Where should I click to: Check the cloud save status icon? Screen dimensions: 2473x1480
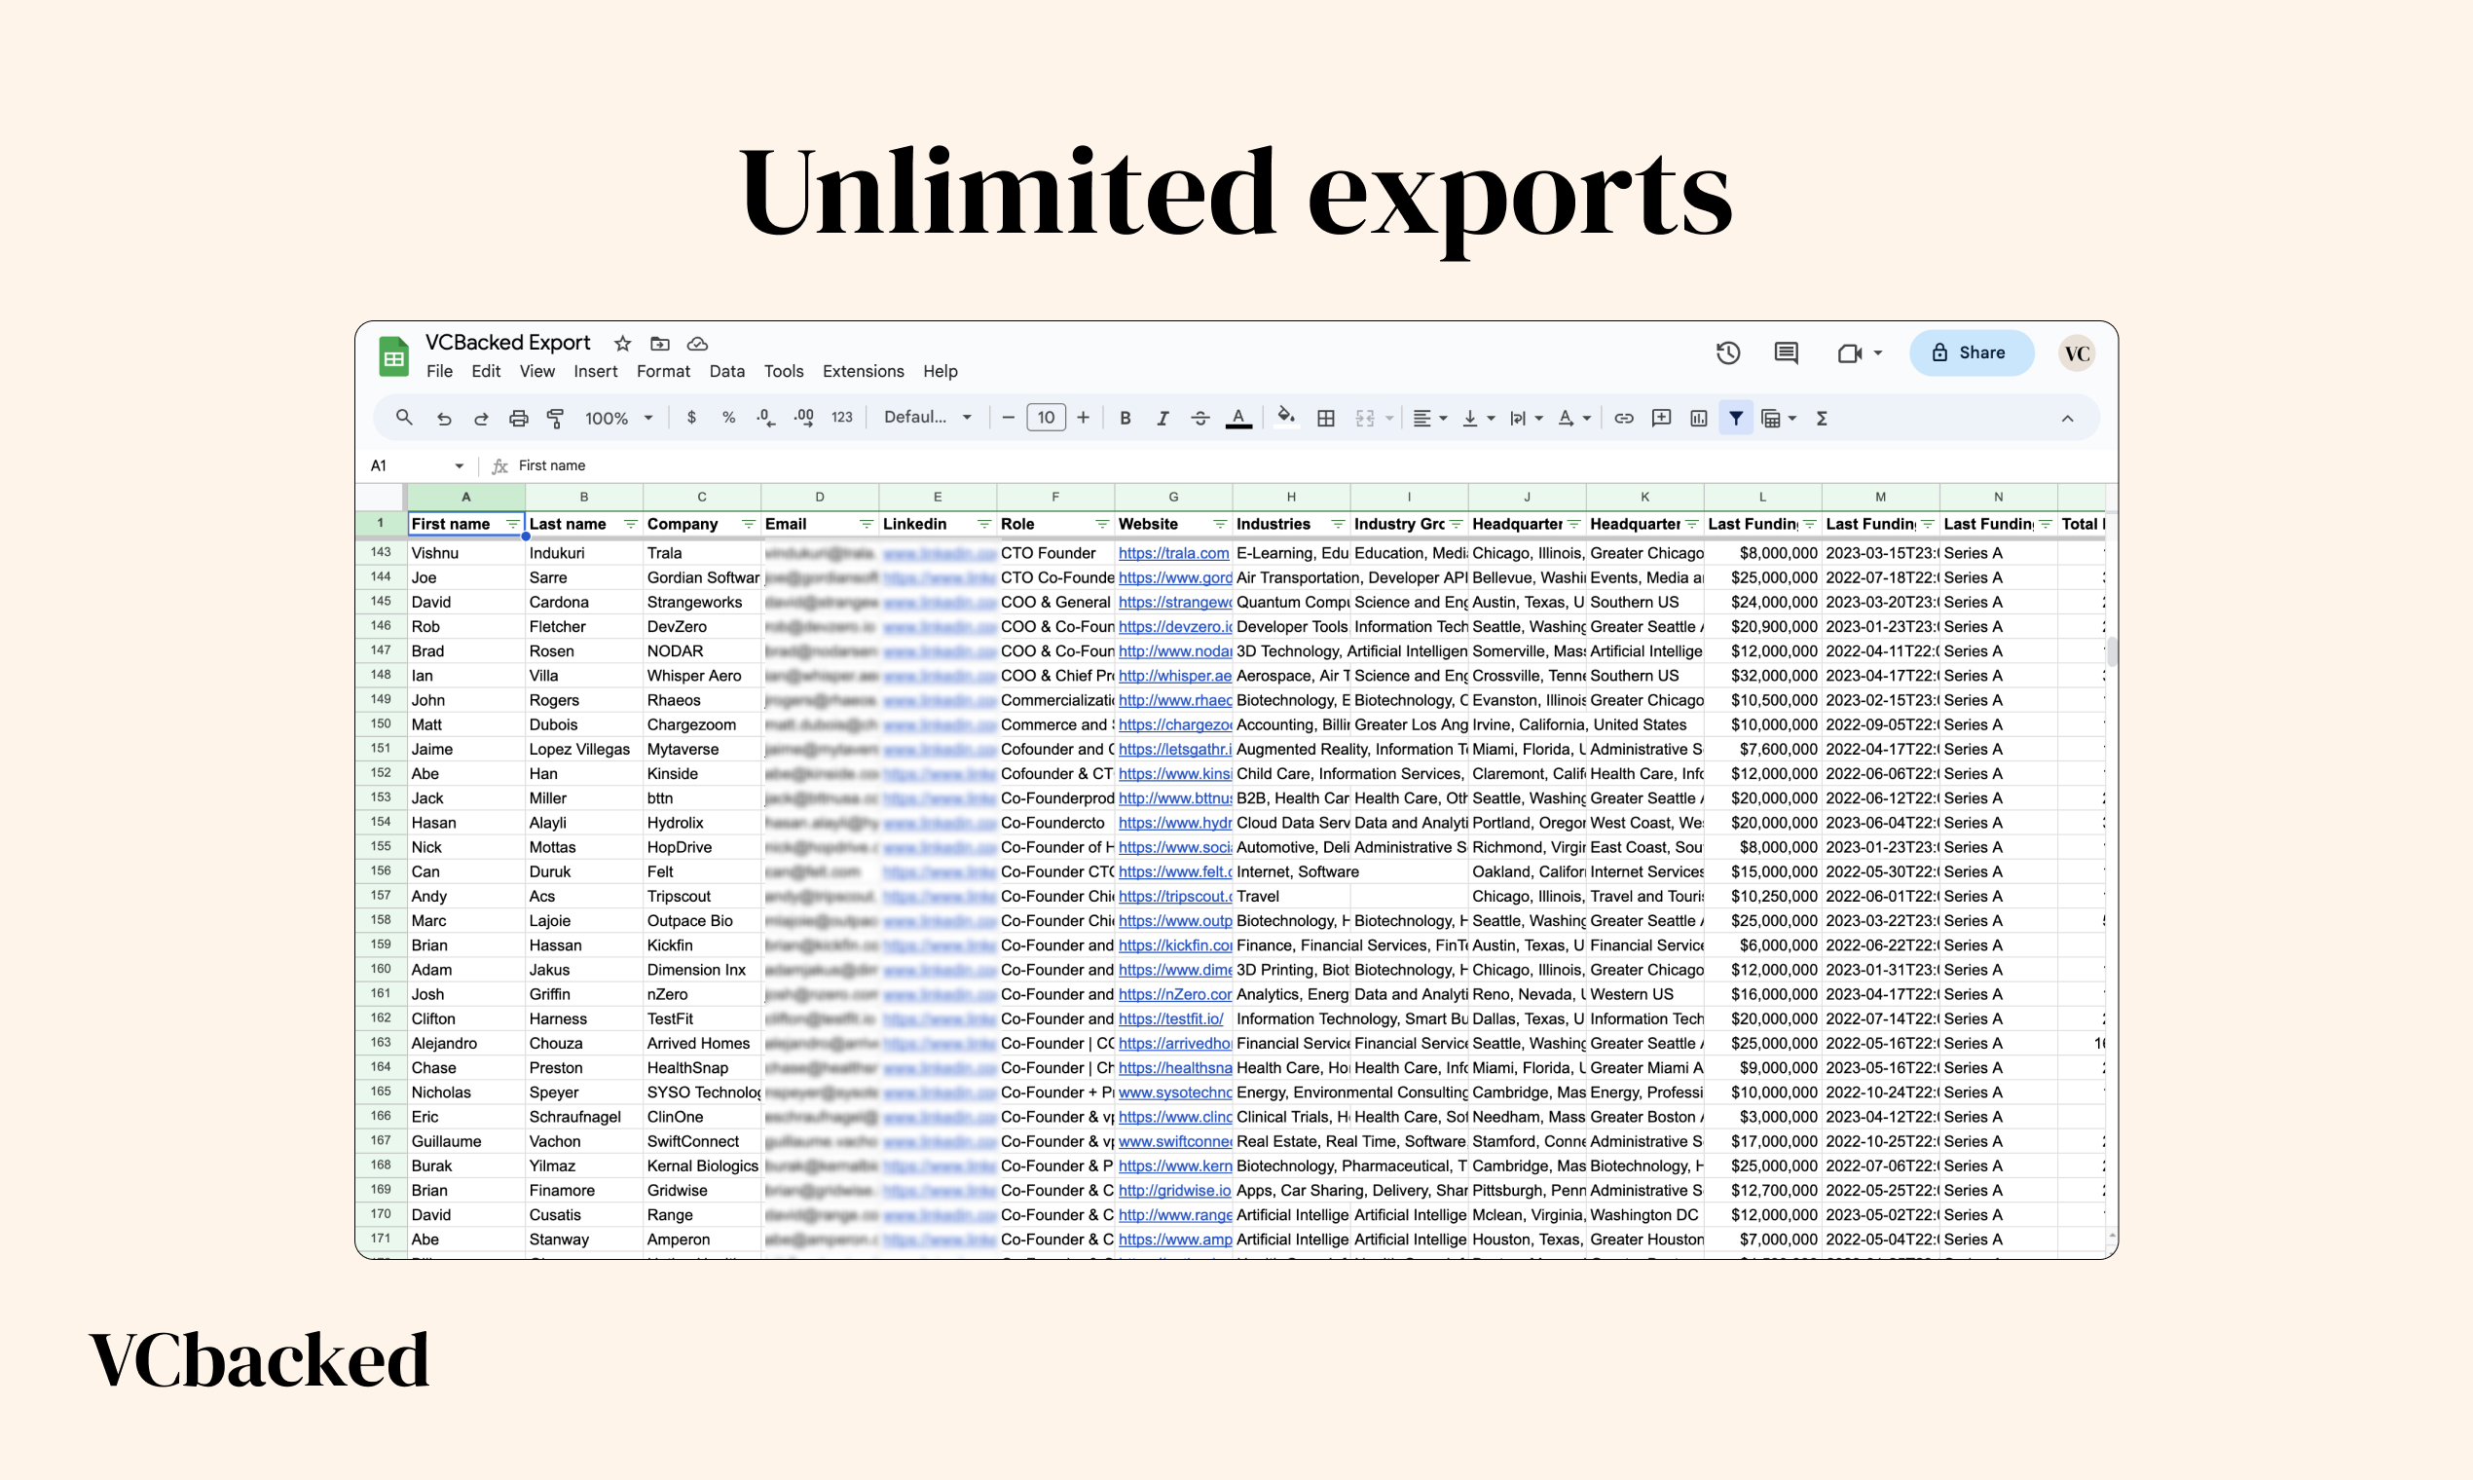click(697, 343)
